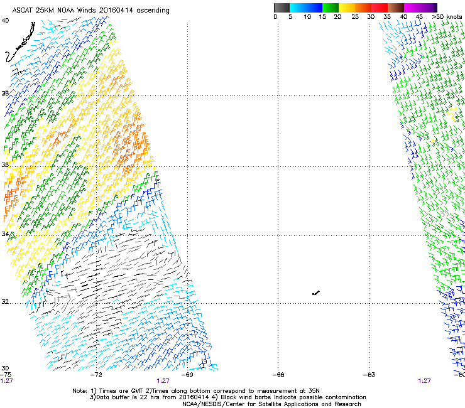
Task: Click the longitude label '-66'
Action: [x=278, y=375]
